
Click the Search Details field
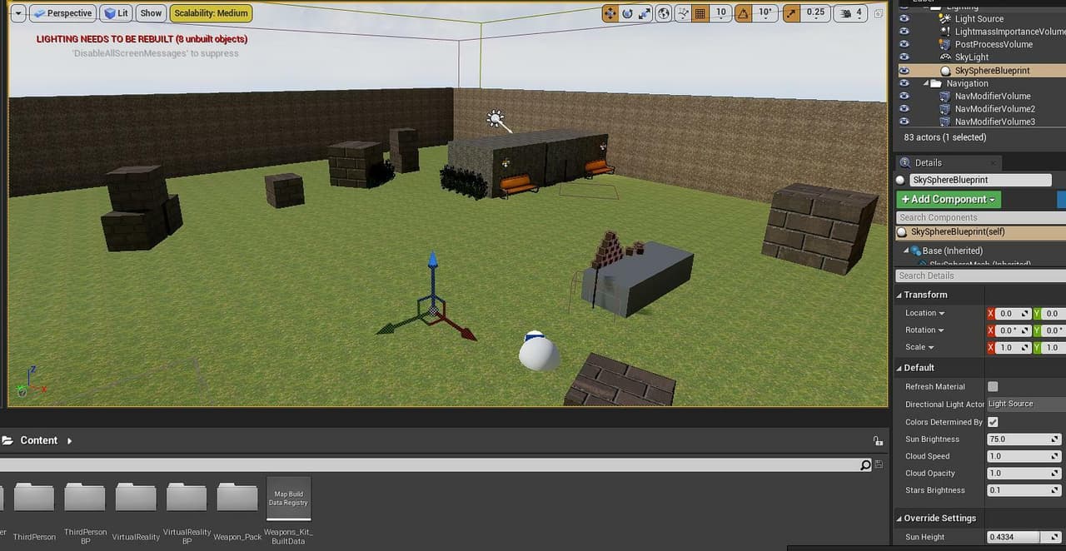pyautogui.click(x=980, y=275)
